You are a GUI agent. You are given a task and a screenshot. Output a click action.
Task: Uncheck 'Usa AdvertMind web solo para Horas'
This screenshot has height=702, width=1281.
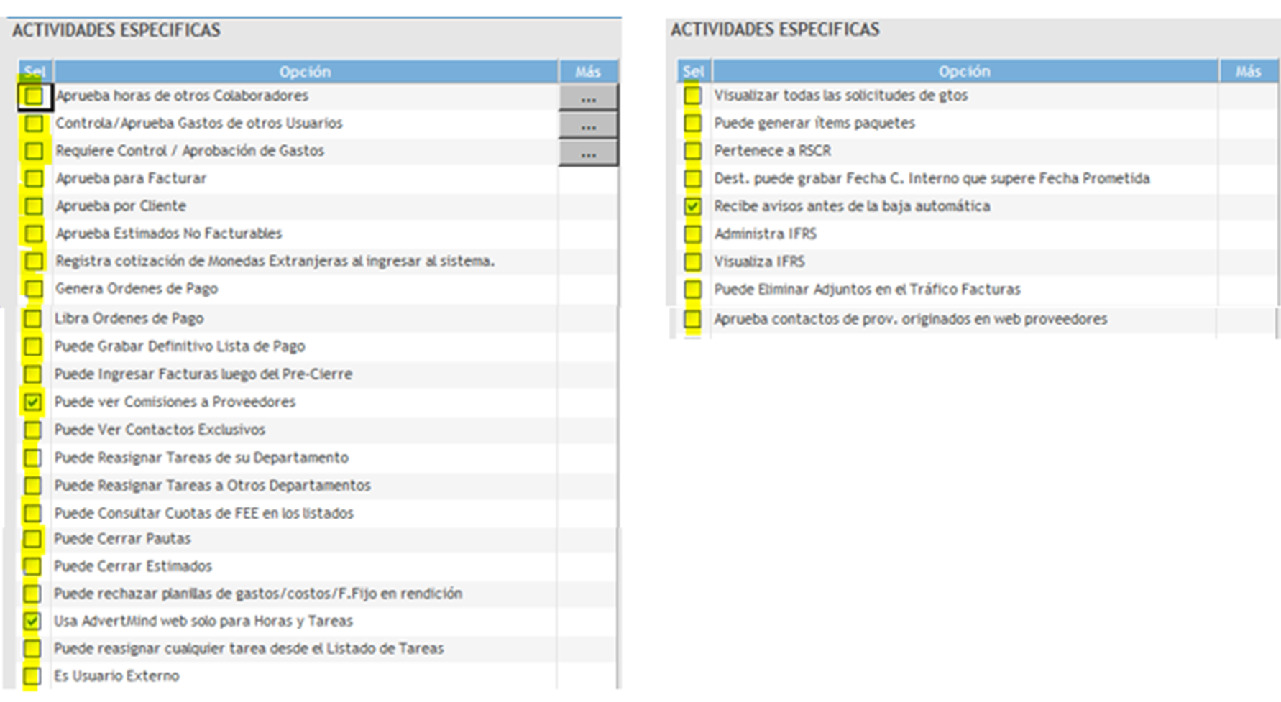click(32, 621)
